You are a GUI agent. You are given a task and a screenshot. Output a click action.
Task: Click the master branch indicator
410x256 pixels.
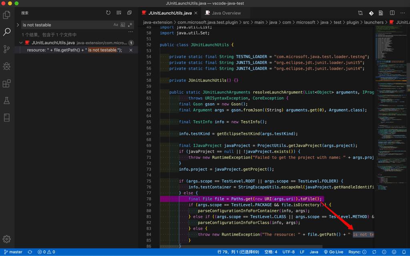point(13,252)
